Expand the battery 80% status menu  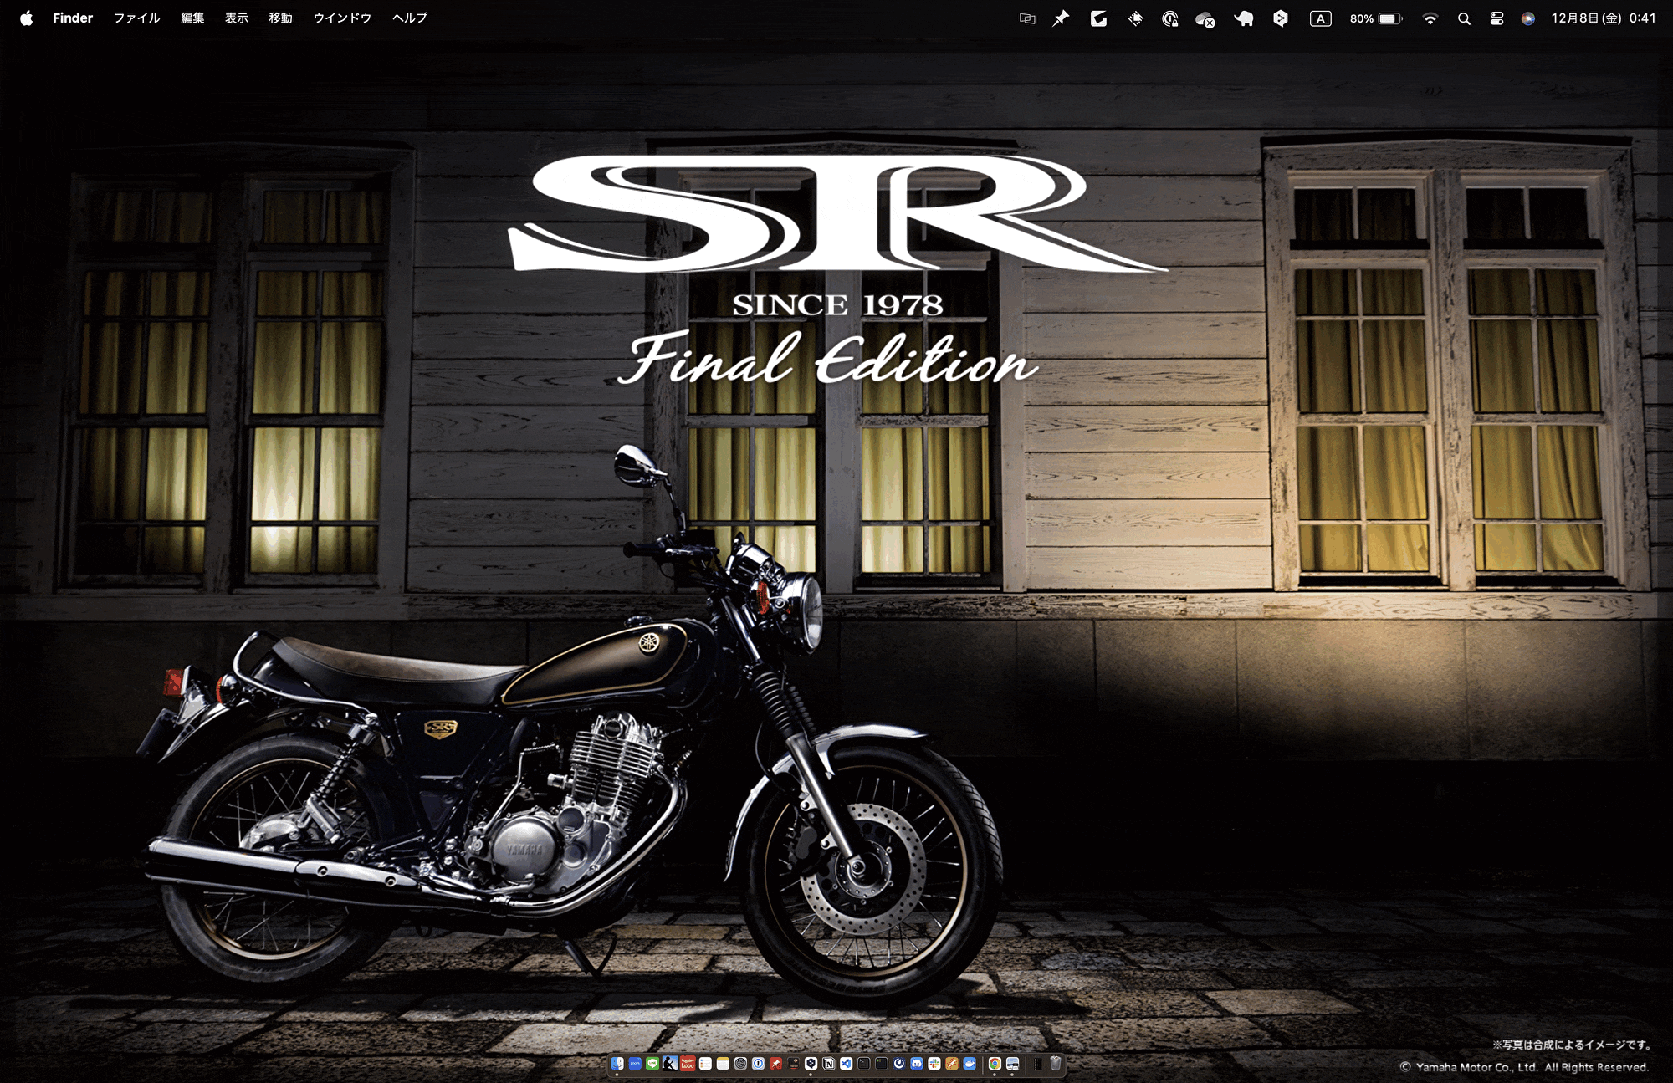[x=1376, y=18]
